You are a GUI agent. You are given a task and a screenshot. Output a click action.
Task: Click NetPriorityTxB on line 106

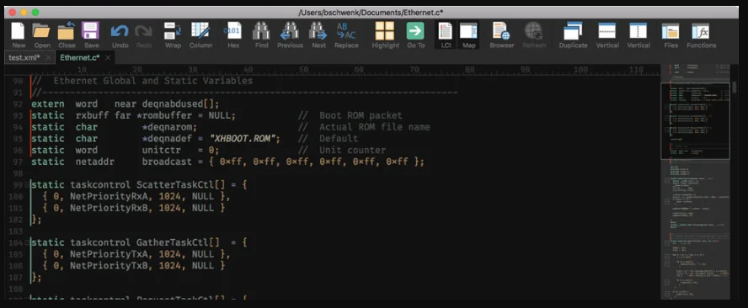coord(109,266)
